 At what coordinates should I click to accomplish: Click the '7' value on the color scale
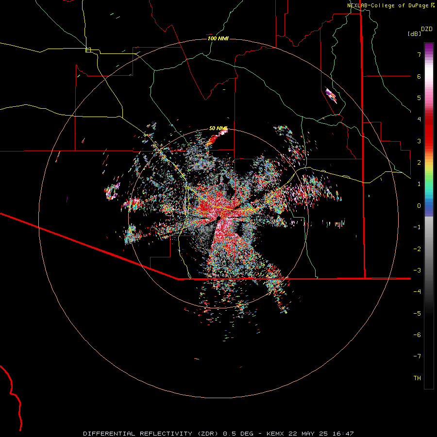[419, 54]
